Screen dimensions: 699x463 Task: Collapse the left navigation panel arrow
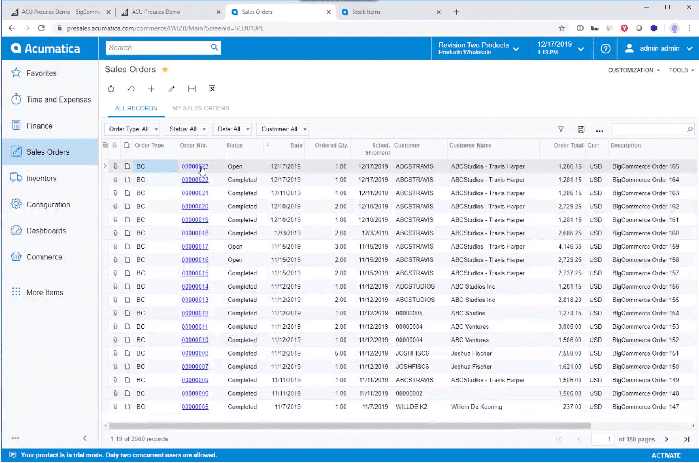click(x=85, y=438)
